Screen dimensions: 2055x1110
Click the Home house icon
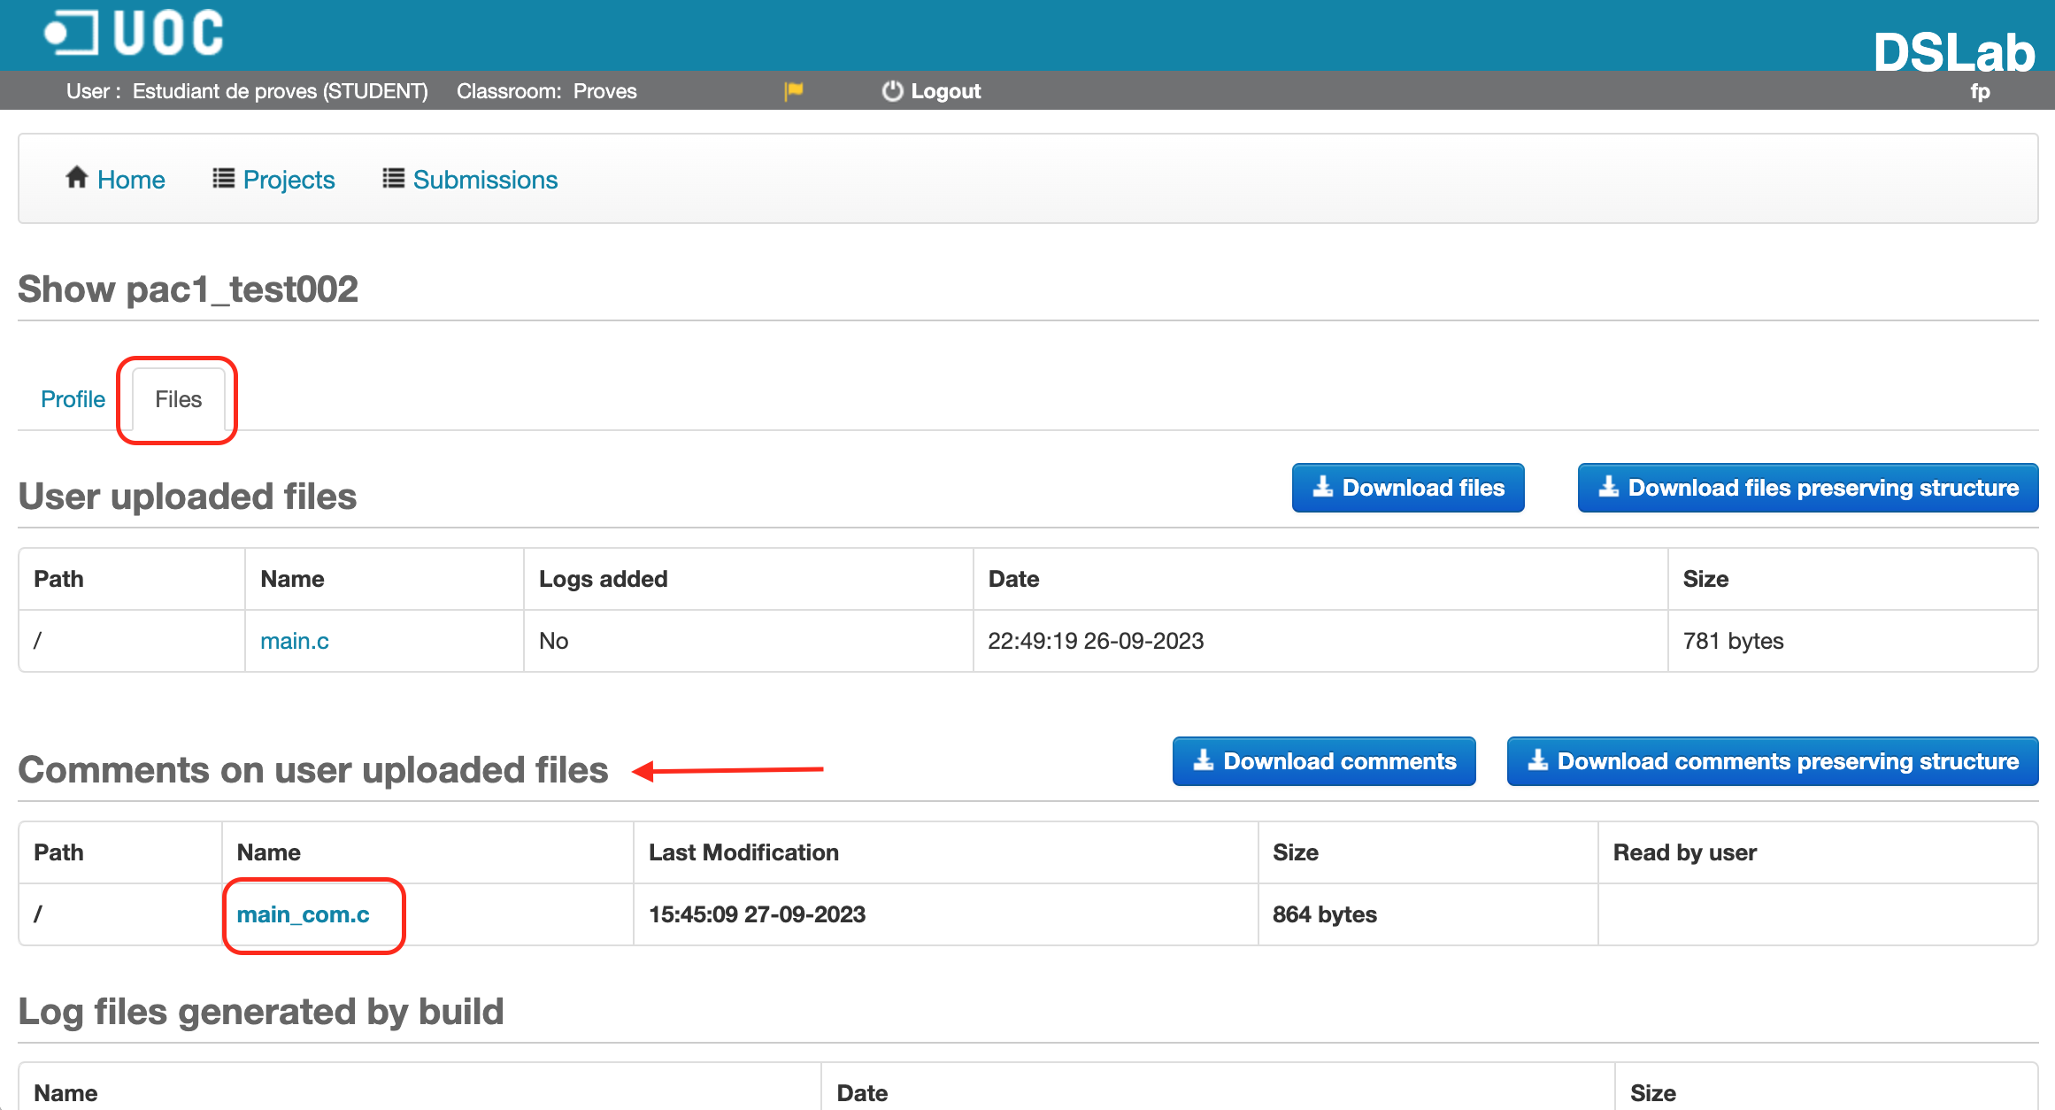77,178
